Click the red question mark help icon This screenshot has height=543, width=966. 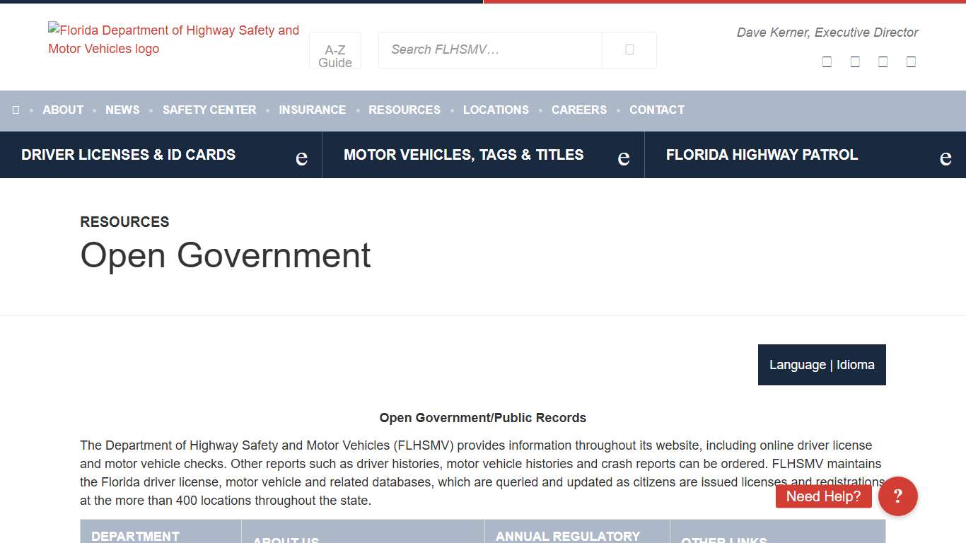897,496
